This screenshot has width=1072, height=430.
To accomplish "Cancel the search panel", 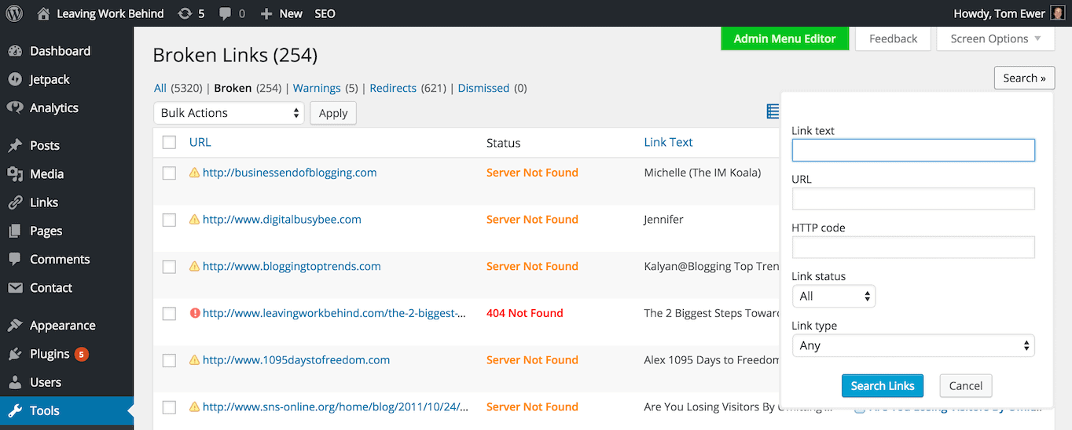I will (966, 385).
